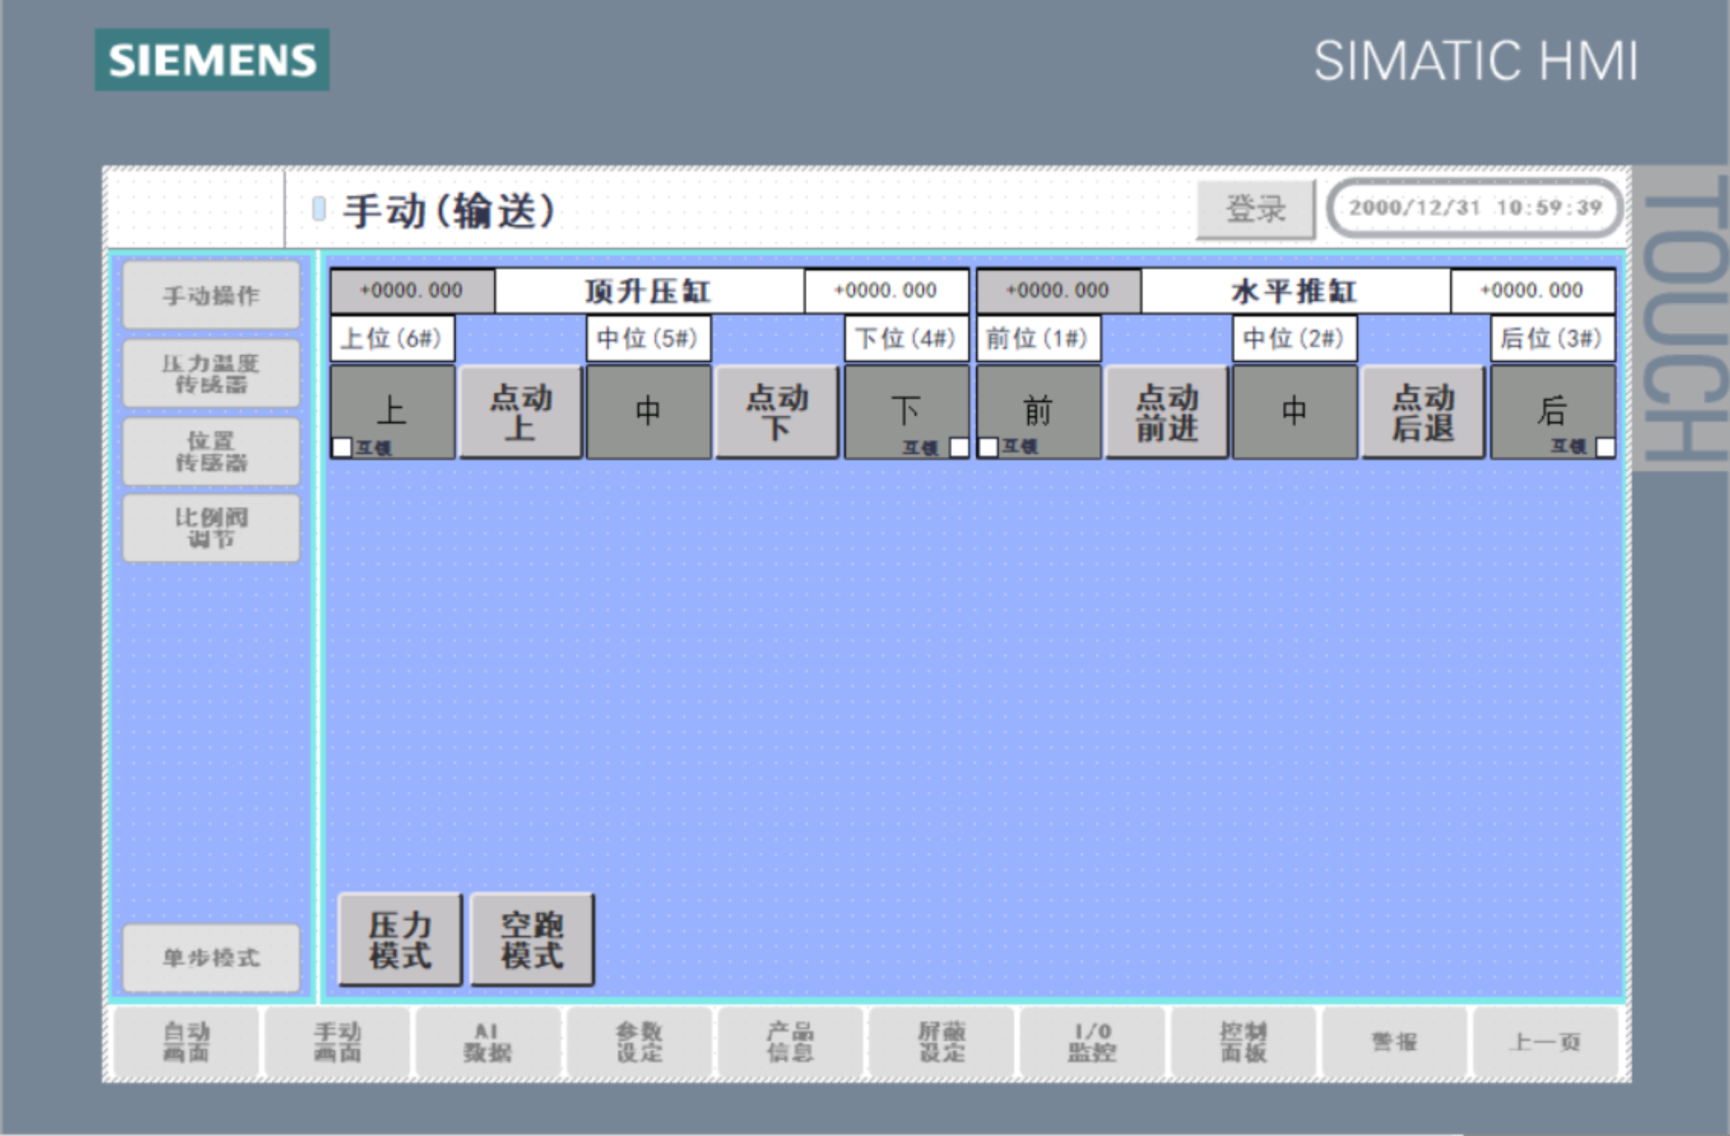Image resolution: width=1730 pixels, height=1136 pixels.
Task: Open the 手动操作 side menu item
Action: [211, 296]
